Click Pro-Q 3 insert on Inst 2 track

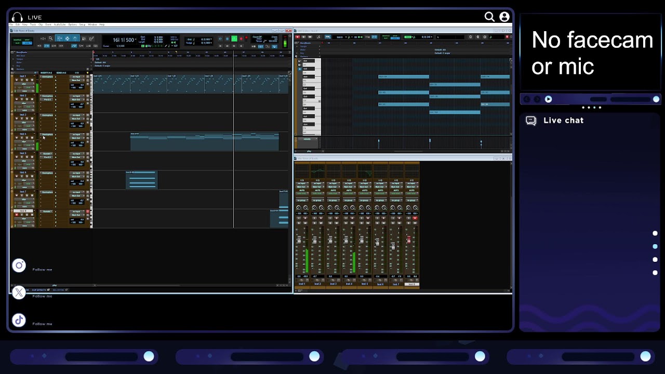click(47, 100)
